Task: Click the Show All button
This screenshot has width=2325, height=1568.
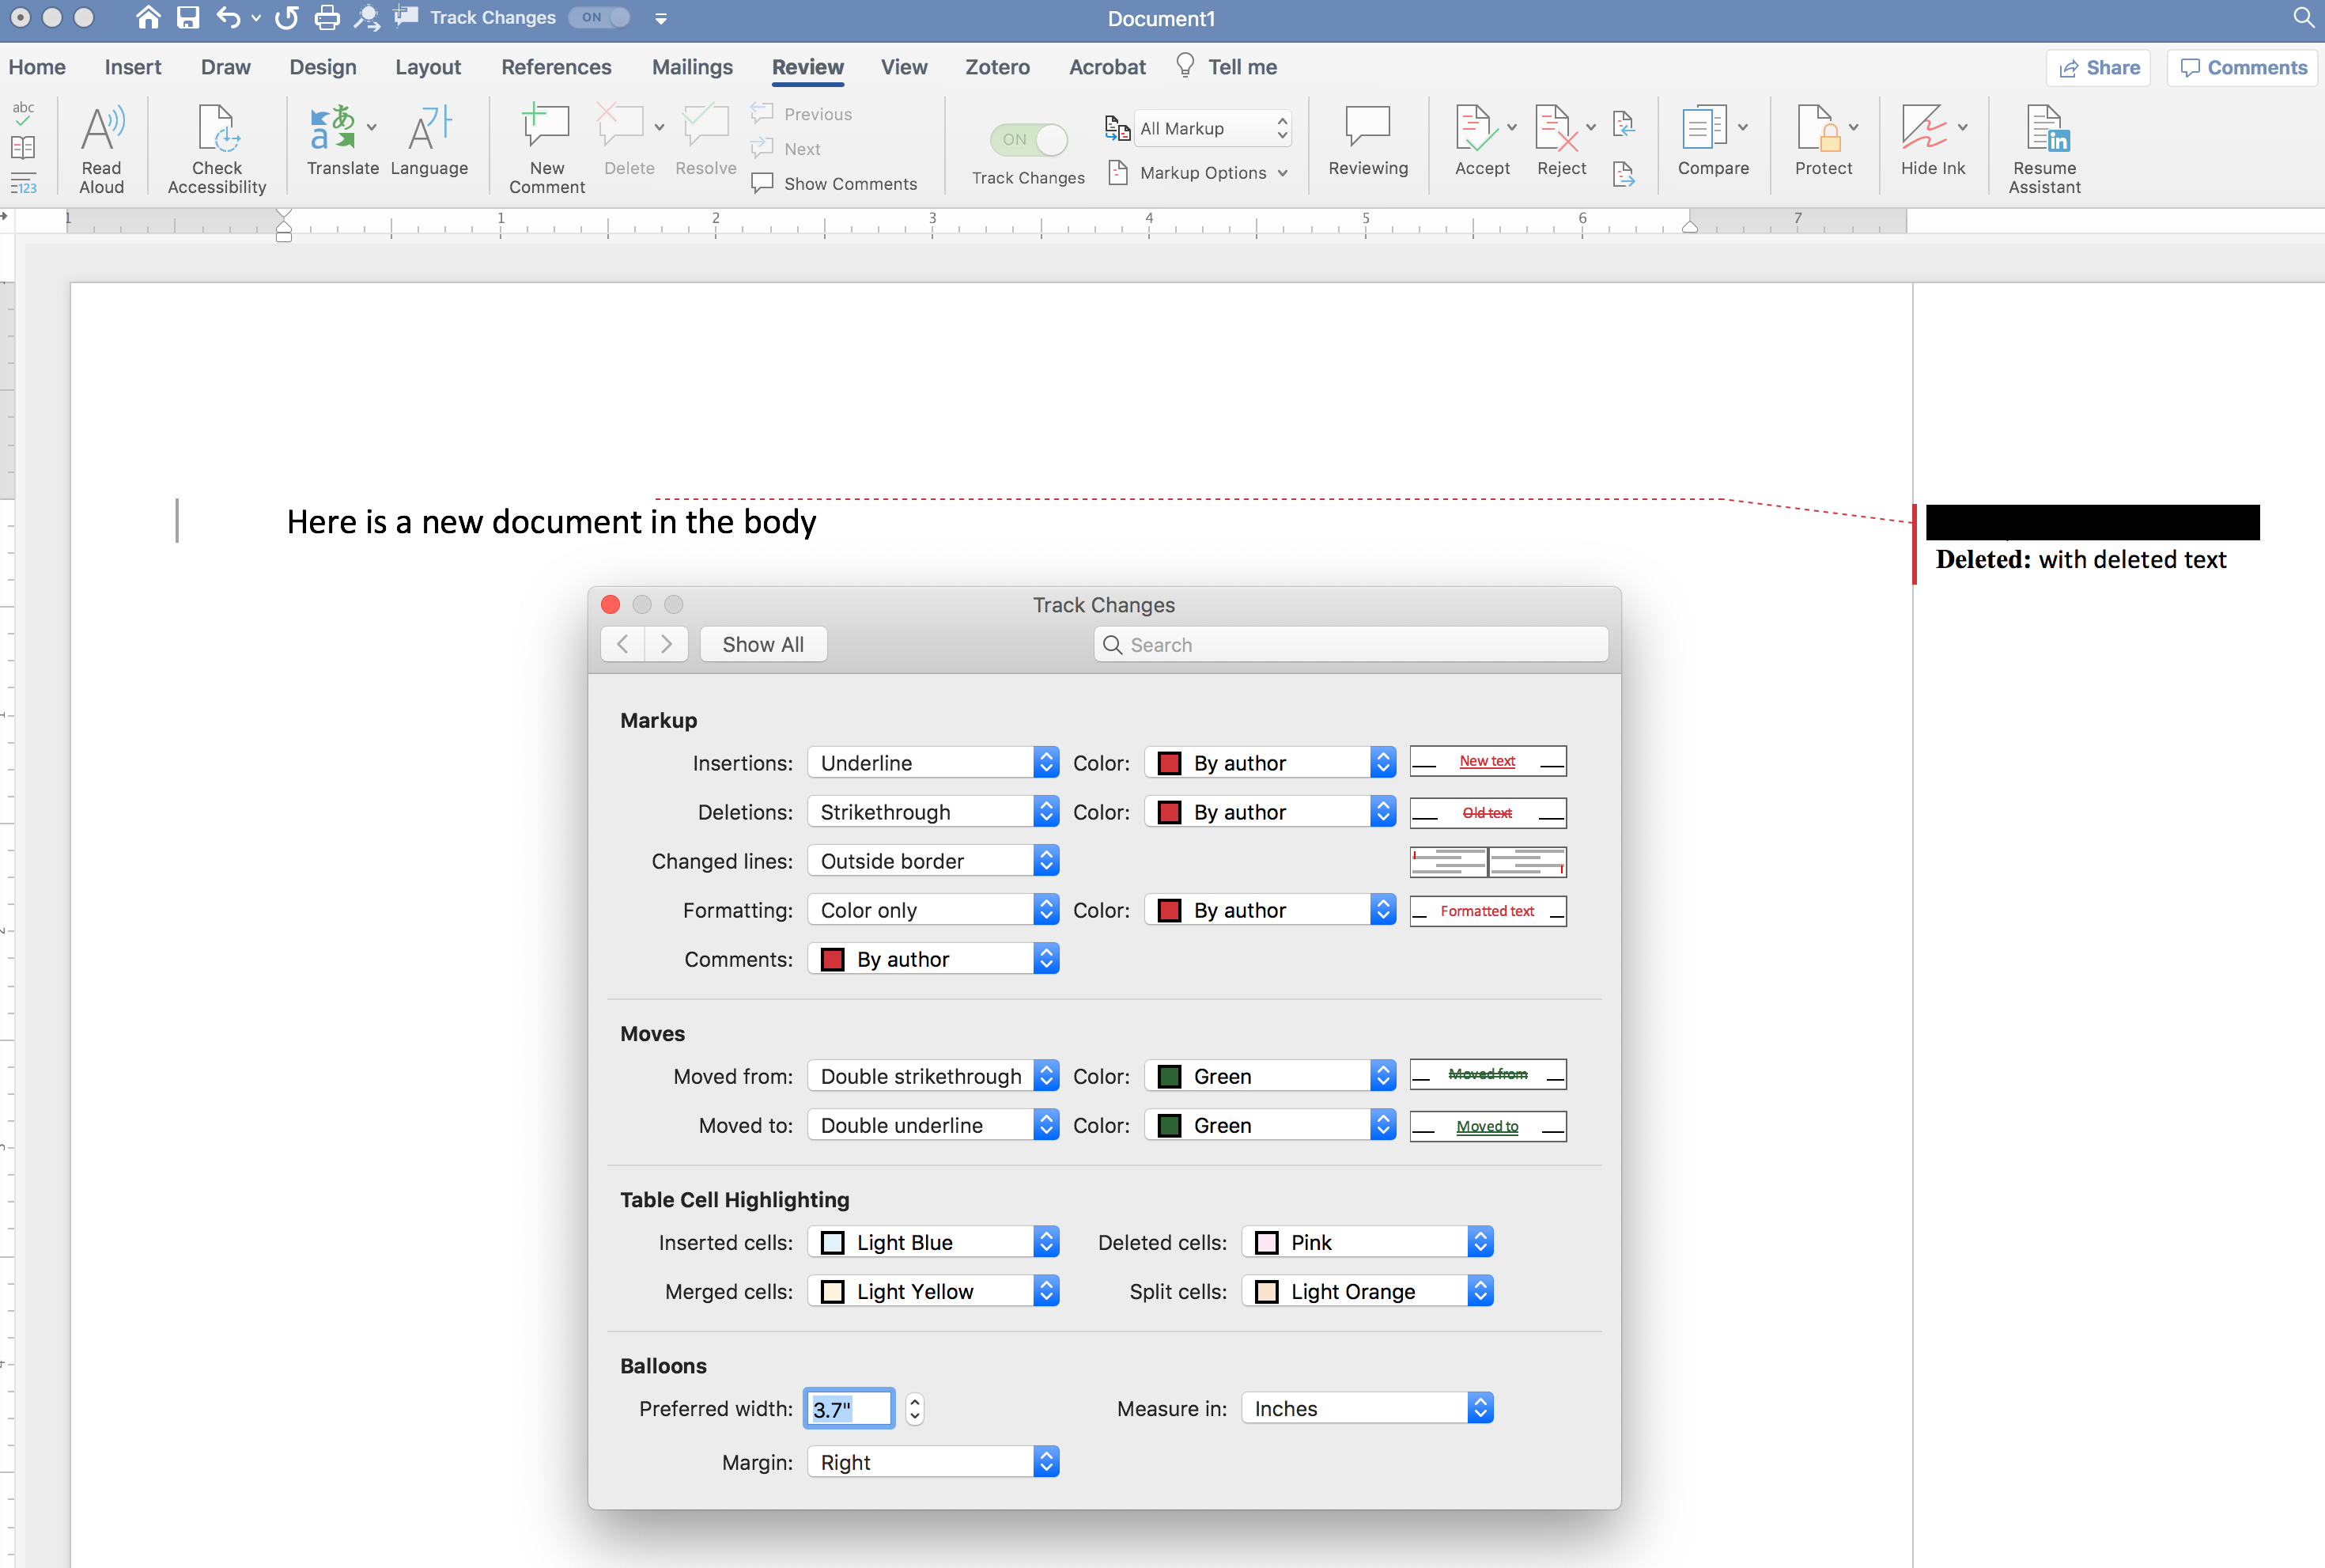Action: 762,645
